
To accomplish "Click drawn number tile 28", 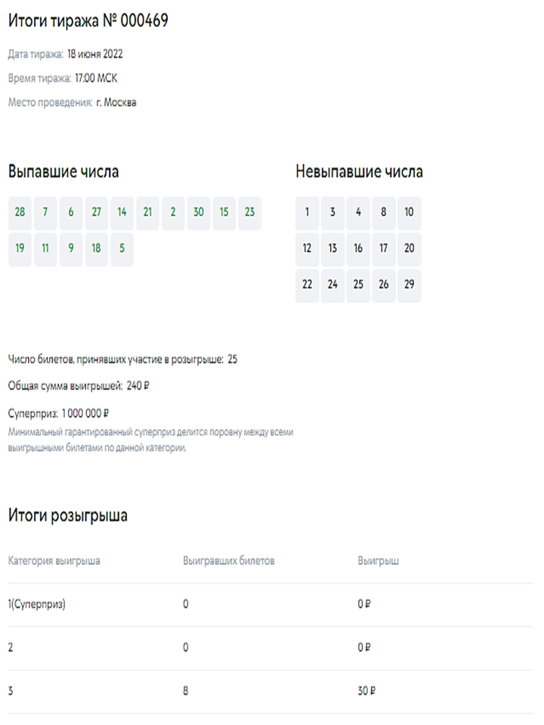I will coord(20,212).
